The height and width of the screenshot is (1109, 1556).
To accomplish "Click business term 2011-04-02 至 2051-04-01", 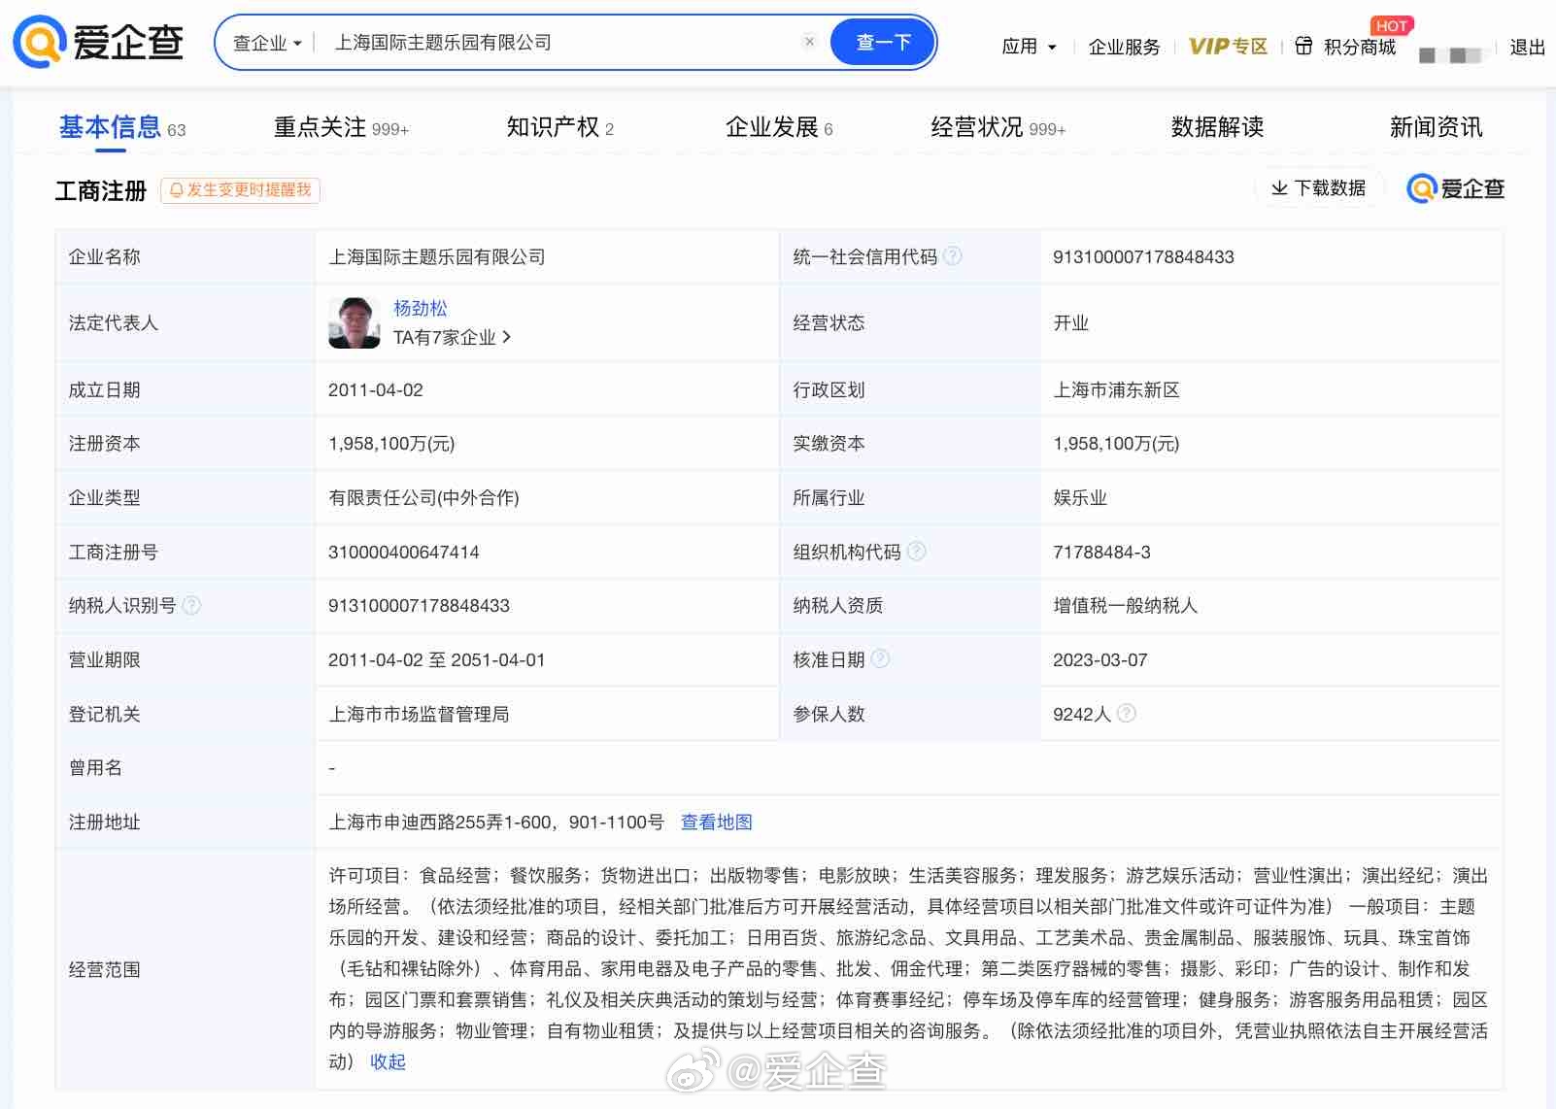I will click(437, 659).
